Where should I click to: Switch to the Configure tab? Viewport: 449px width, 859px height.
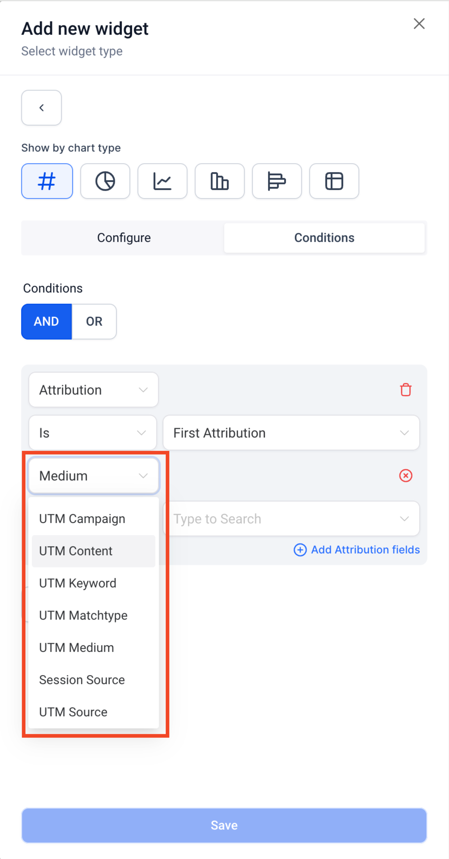click(x=124, y=238)
